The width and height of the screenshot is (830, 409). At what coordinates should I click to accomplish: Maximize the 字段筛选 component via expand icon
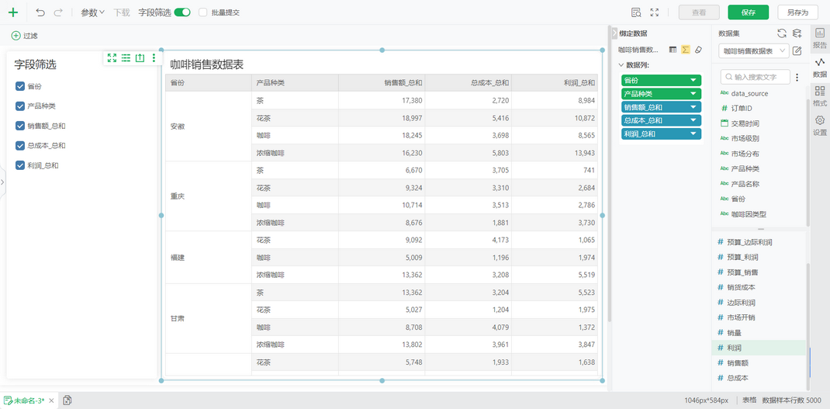(112, 57)
